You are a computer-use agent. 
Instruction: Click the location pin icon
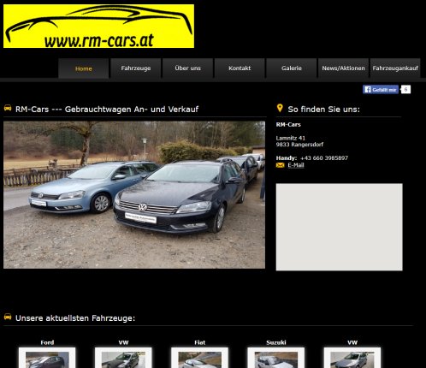(280, 108)
